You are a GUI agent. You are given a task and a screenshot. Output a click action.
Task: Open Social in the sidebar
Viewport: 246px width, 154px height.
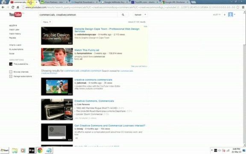click(12, 53)
